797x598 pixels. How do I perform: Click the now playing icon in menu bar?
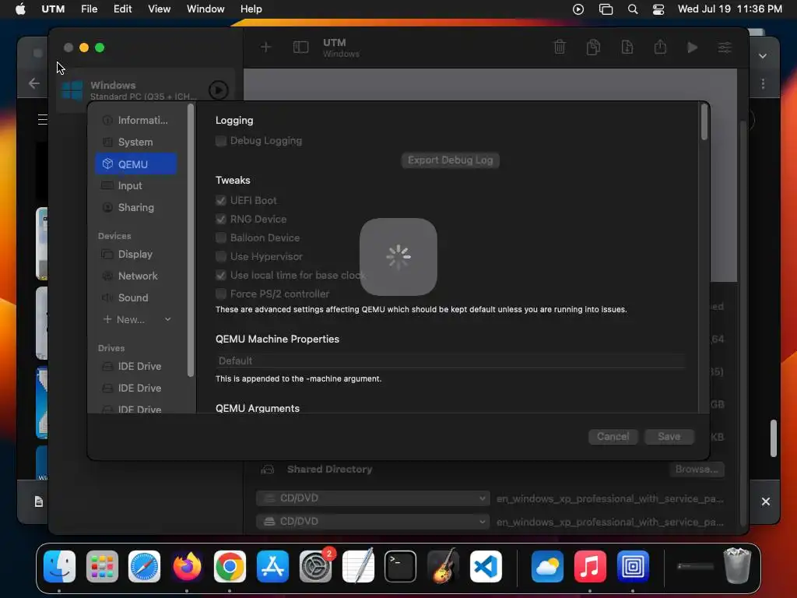[x=578, y=9]
